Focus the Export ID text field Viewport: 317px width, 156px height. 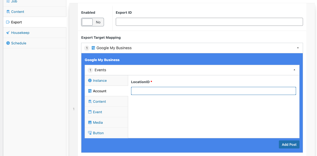tap(209, 22)
